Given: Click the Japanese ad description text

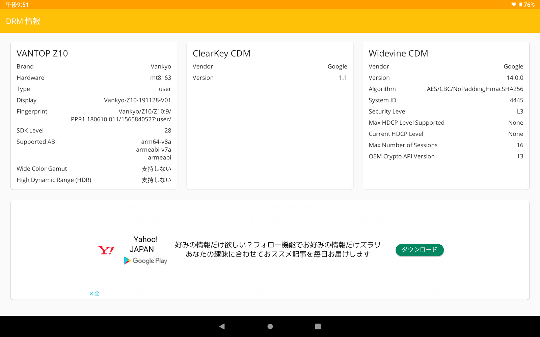Looking at the screenshot, I should coord(278,249).
